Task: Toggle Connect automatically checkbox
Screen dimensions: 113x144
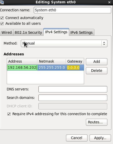Action: (x=2, y=18)
